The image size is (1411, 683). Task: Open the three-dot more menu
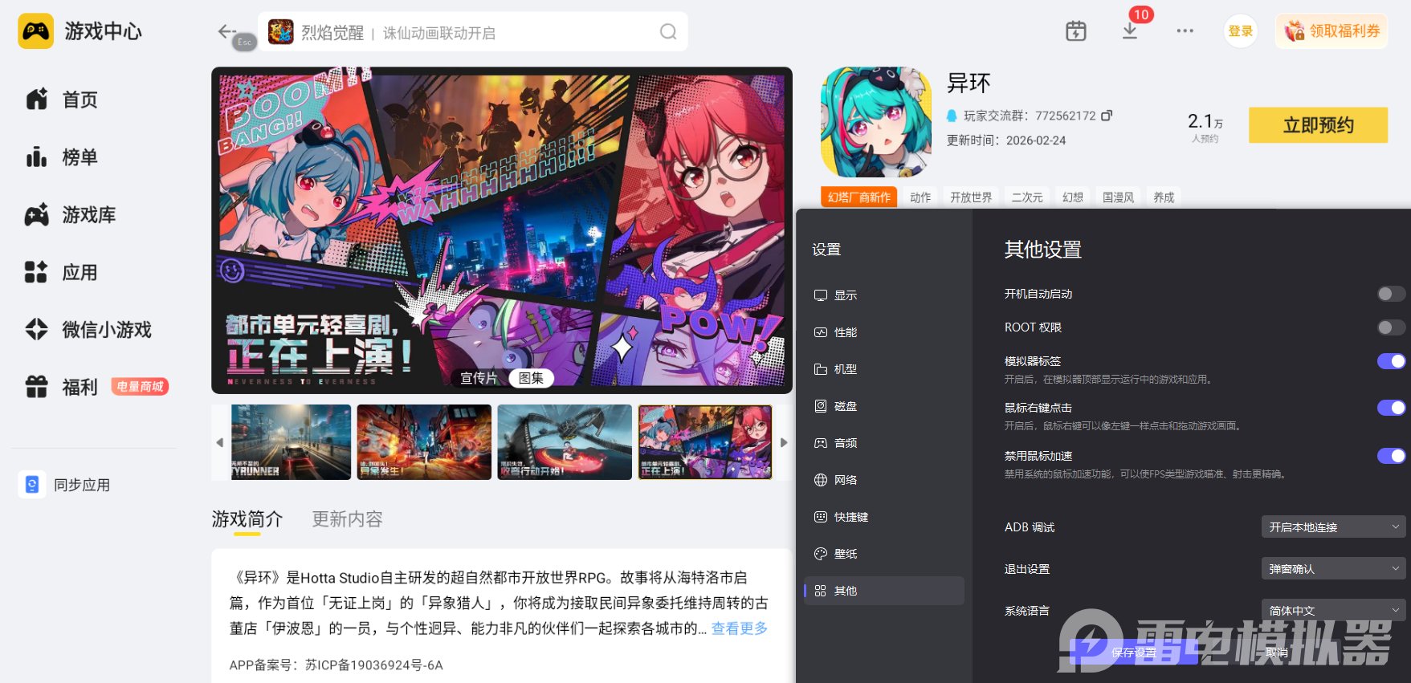tap(1185, 30)
